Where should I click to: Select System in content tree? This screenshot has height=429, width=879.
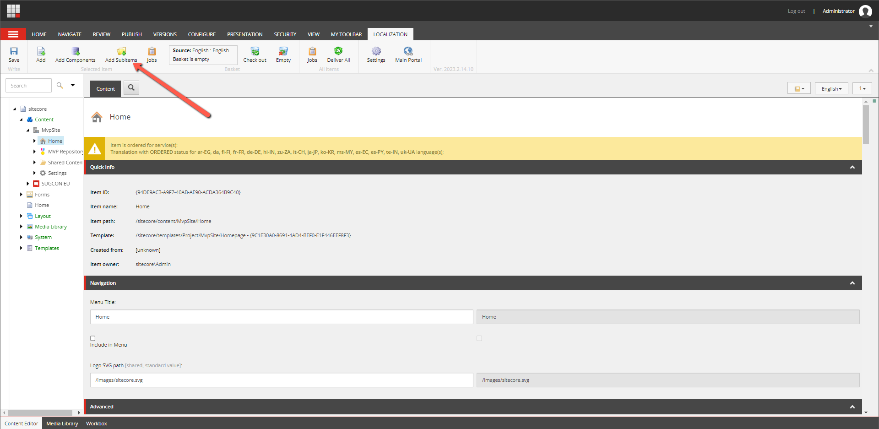point(43,237)
